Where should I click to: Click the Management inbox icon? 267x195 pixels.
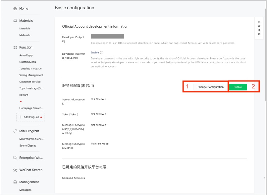click(15, 182)
